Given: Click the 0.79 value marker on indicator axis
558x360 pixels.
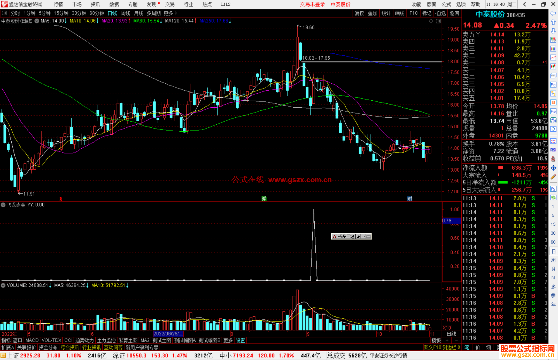Looking at the screenshot, I should pos(452,221).
